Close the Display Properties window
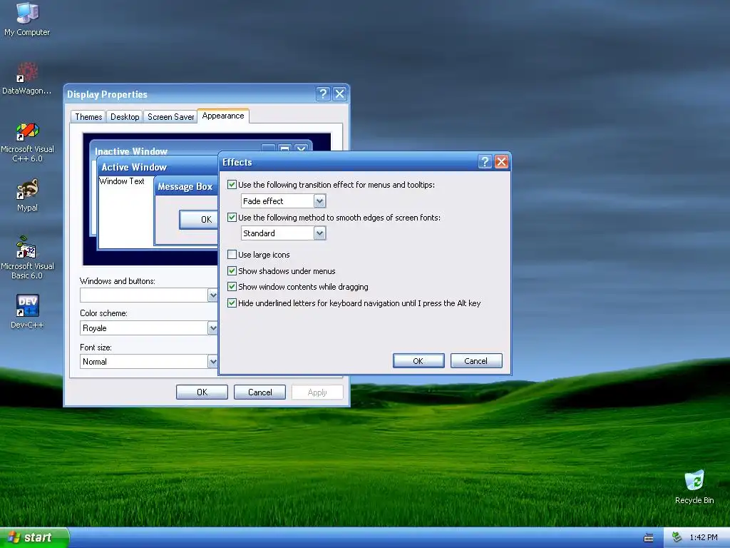 tap(340, 93)
